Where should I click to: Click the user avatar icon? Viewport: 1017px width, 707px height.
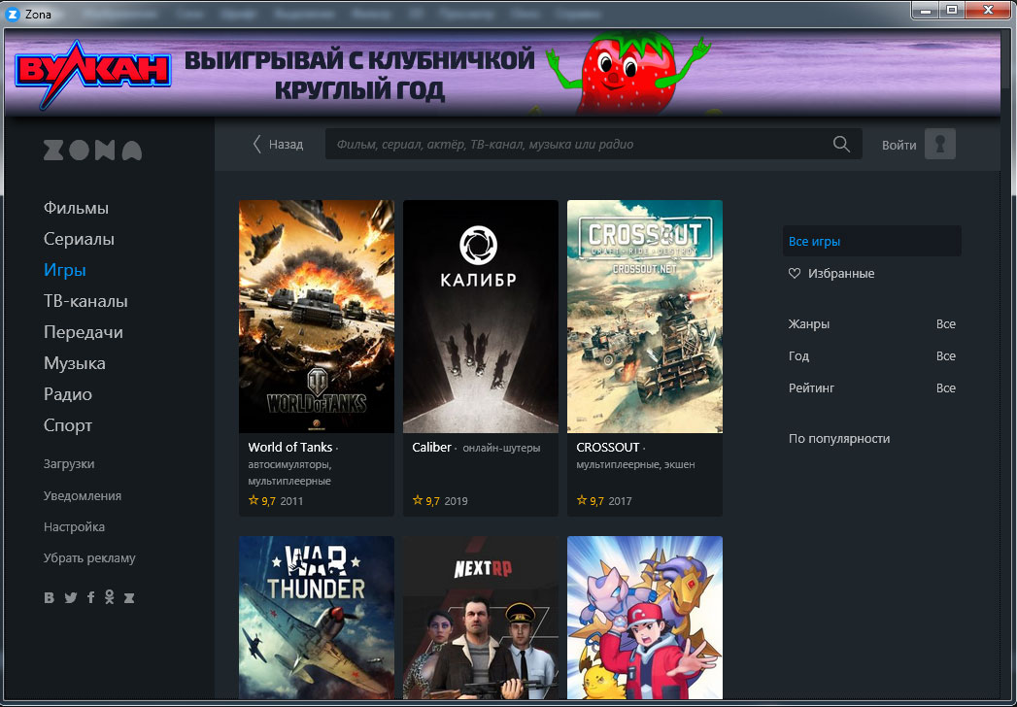pyautogui.click(x=940, y=144)
